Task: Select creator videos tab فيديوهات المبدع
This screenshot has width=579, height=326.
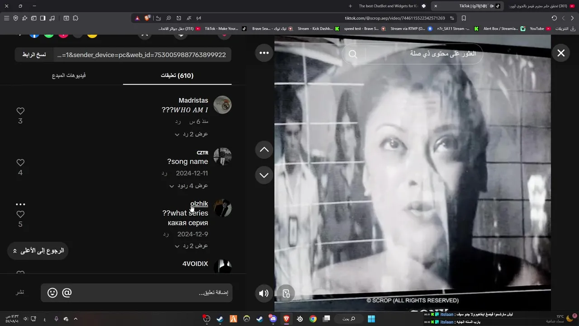Action: click(x=69, y=75)
